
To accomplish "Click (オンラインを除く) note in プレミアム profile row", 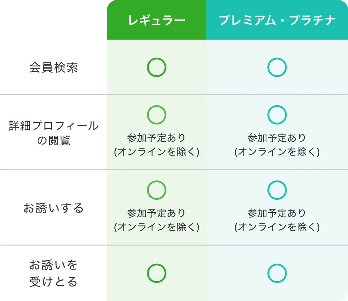I will [277, 152].
